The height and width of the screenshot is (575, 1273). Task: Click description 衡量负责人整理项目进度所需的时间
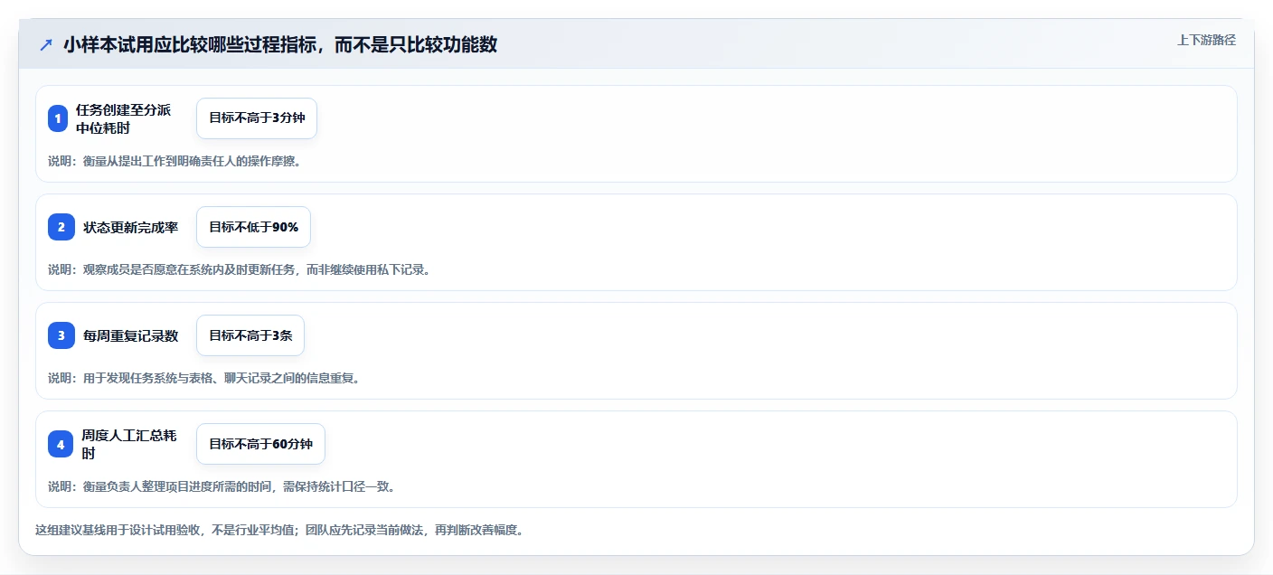222,486
